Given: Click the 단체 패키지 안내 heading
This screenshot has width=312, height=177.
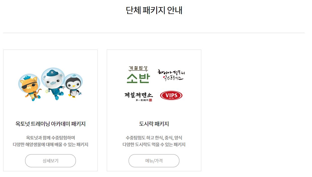Looking at the screenshot, I should 154,10.
